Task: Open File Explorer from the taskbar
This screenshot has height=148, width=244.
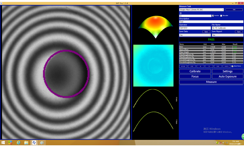Action: click(x=26, y=143)
